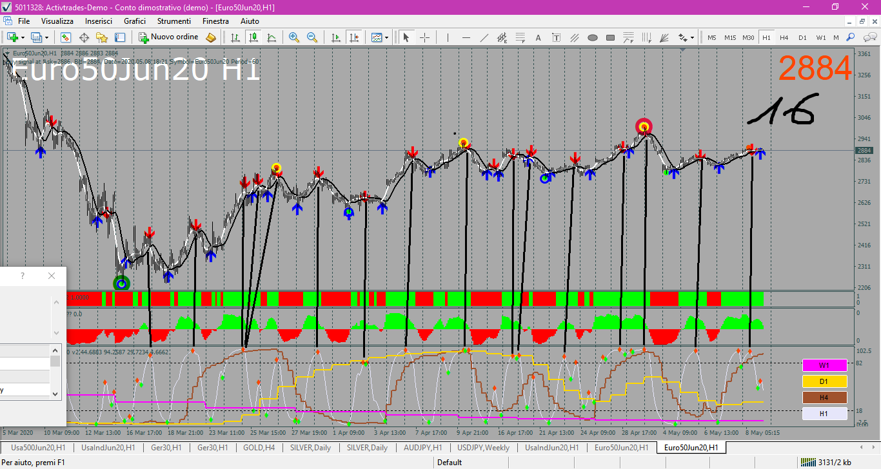Image resolution: width=881 pixels, height=469 pixels.
Task: Switch to the AUDJPY,H1 chart tab
Action: tap(422, 447)
